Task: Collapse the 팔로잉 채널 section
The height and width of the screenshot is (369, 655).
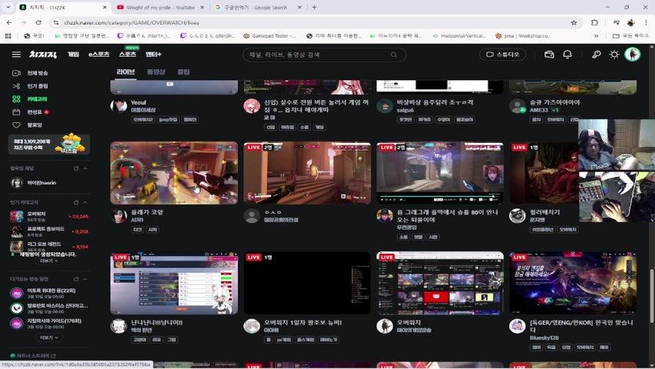Action: (x=85, y=168)
